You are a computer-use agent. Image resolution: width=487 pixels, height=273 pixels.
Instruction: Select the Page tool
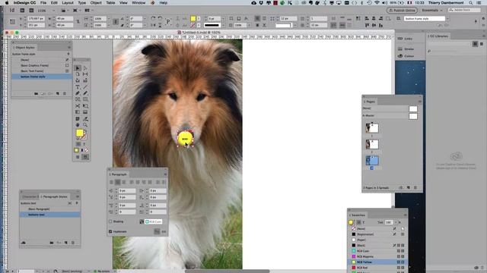pos(78,74)
